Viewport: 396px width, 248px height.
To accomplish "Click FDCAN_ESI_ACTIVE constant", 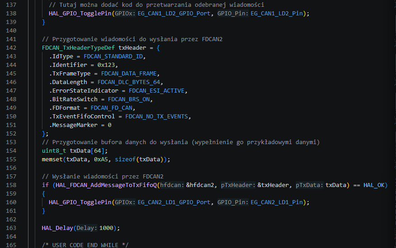I will click(x=157, y=91).
